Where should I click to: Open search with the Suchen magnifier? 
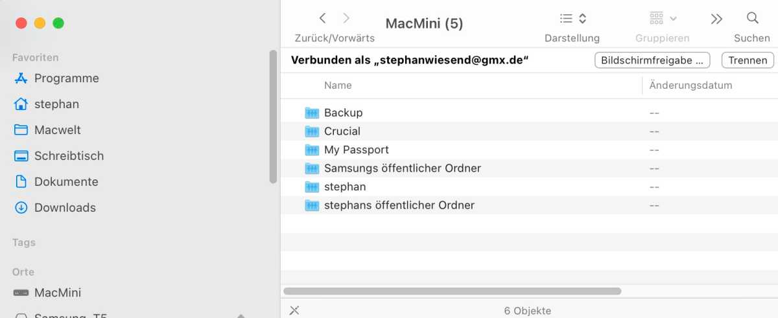coord(752,18)
